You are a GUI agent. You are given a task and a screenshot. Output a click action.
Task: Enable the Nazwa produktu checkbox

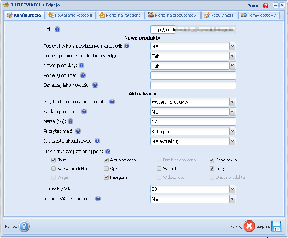(54, 169)
